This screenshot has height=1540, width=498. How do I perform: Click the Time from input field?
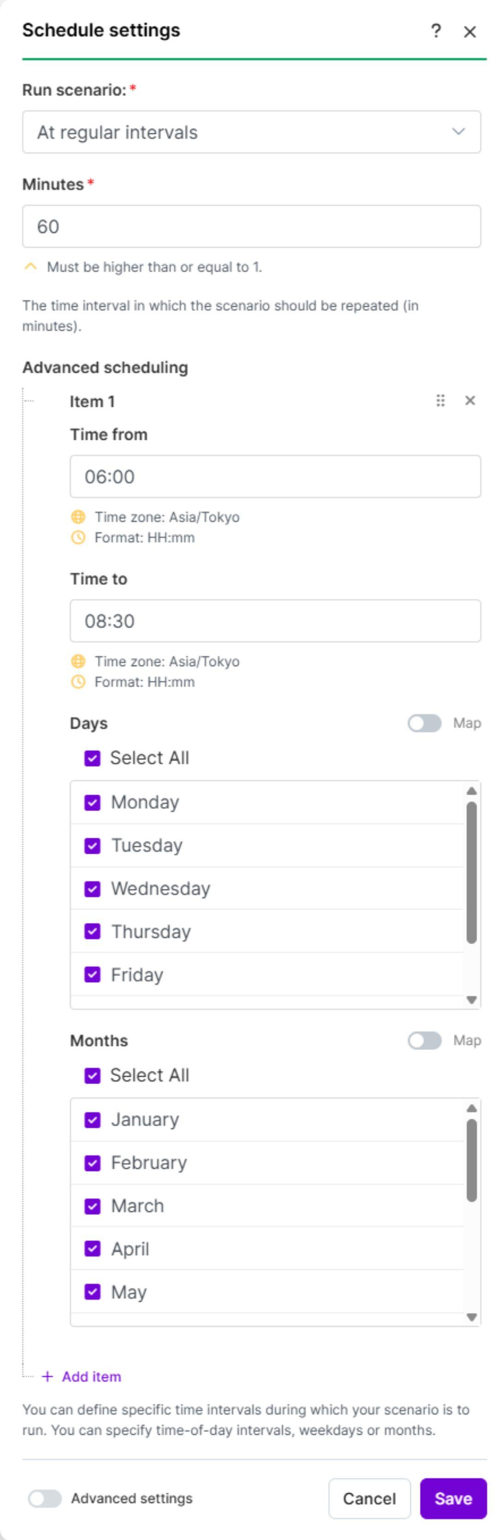[275, 477]
